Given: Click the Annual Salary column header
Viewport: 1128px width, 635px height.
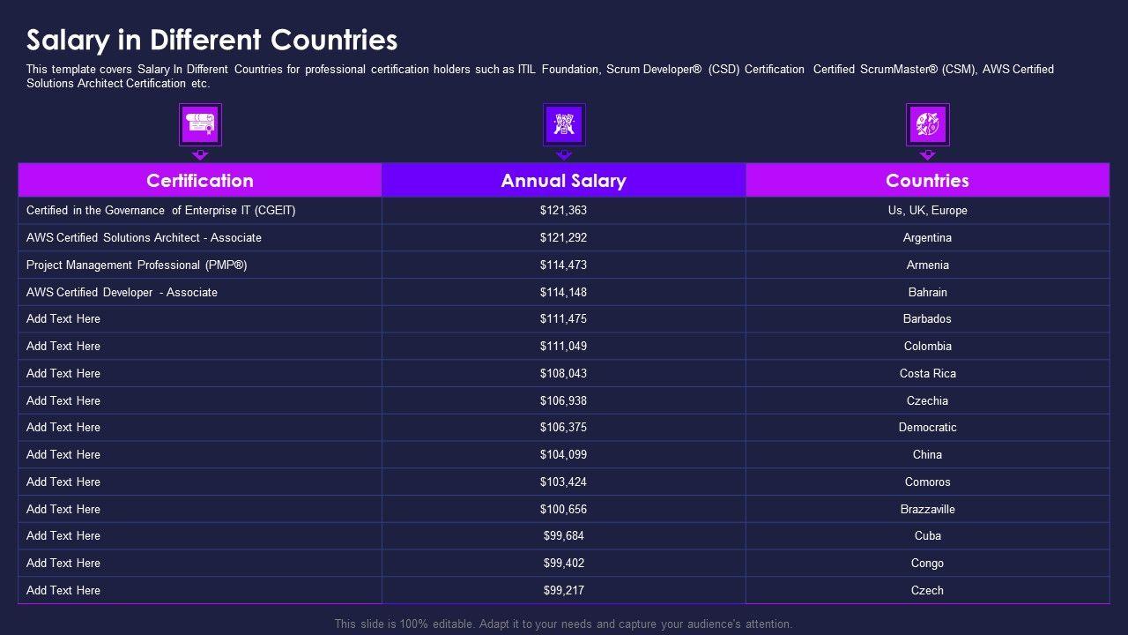Looking at the screenshot, I should (x=564, y=180).
